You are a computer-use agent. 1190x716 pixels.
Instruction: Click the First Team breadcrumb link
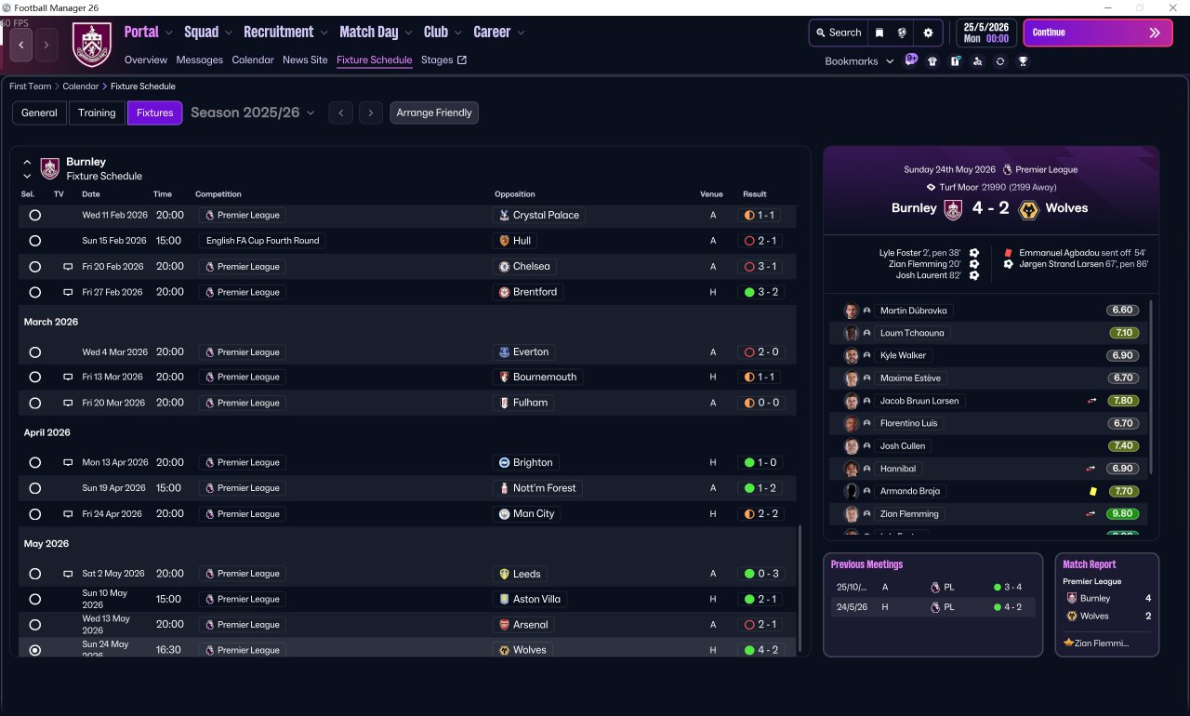tap(31, 86)
